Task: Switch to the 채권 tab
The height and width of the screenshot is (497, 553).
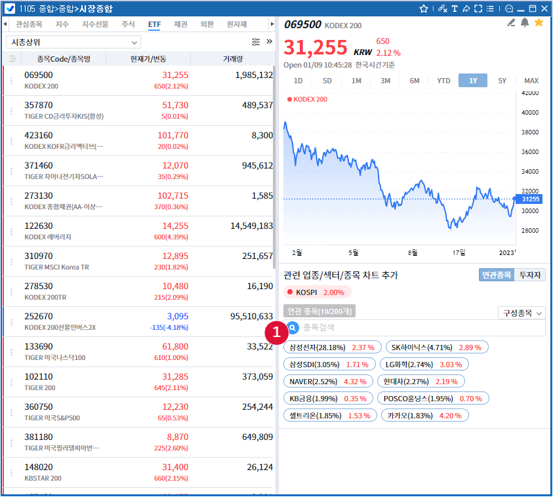Action: [x=180, y=24]
